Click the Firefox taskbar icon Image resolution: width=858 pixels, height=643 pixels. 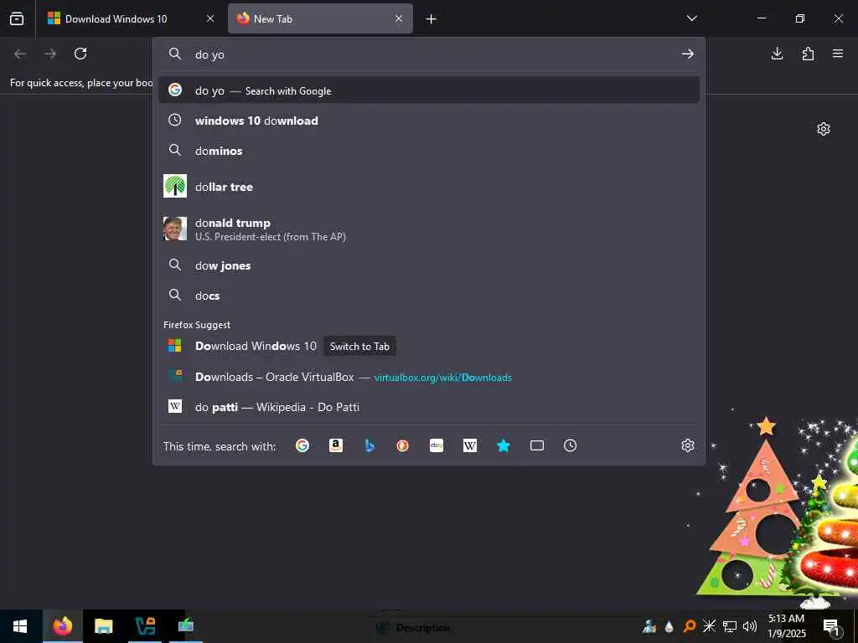[62, 626]
